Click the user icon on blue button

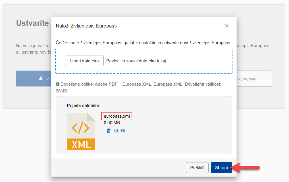[41, 79]
